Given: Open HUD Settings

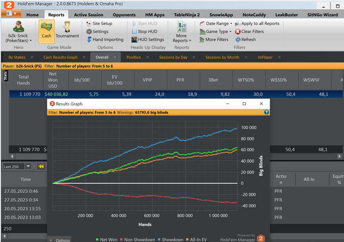Looking at the screenshot, I should pyautogui.click(x=148, y=39).
